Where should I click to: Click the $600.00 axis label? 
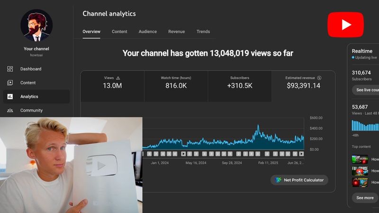pos(316,118)
